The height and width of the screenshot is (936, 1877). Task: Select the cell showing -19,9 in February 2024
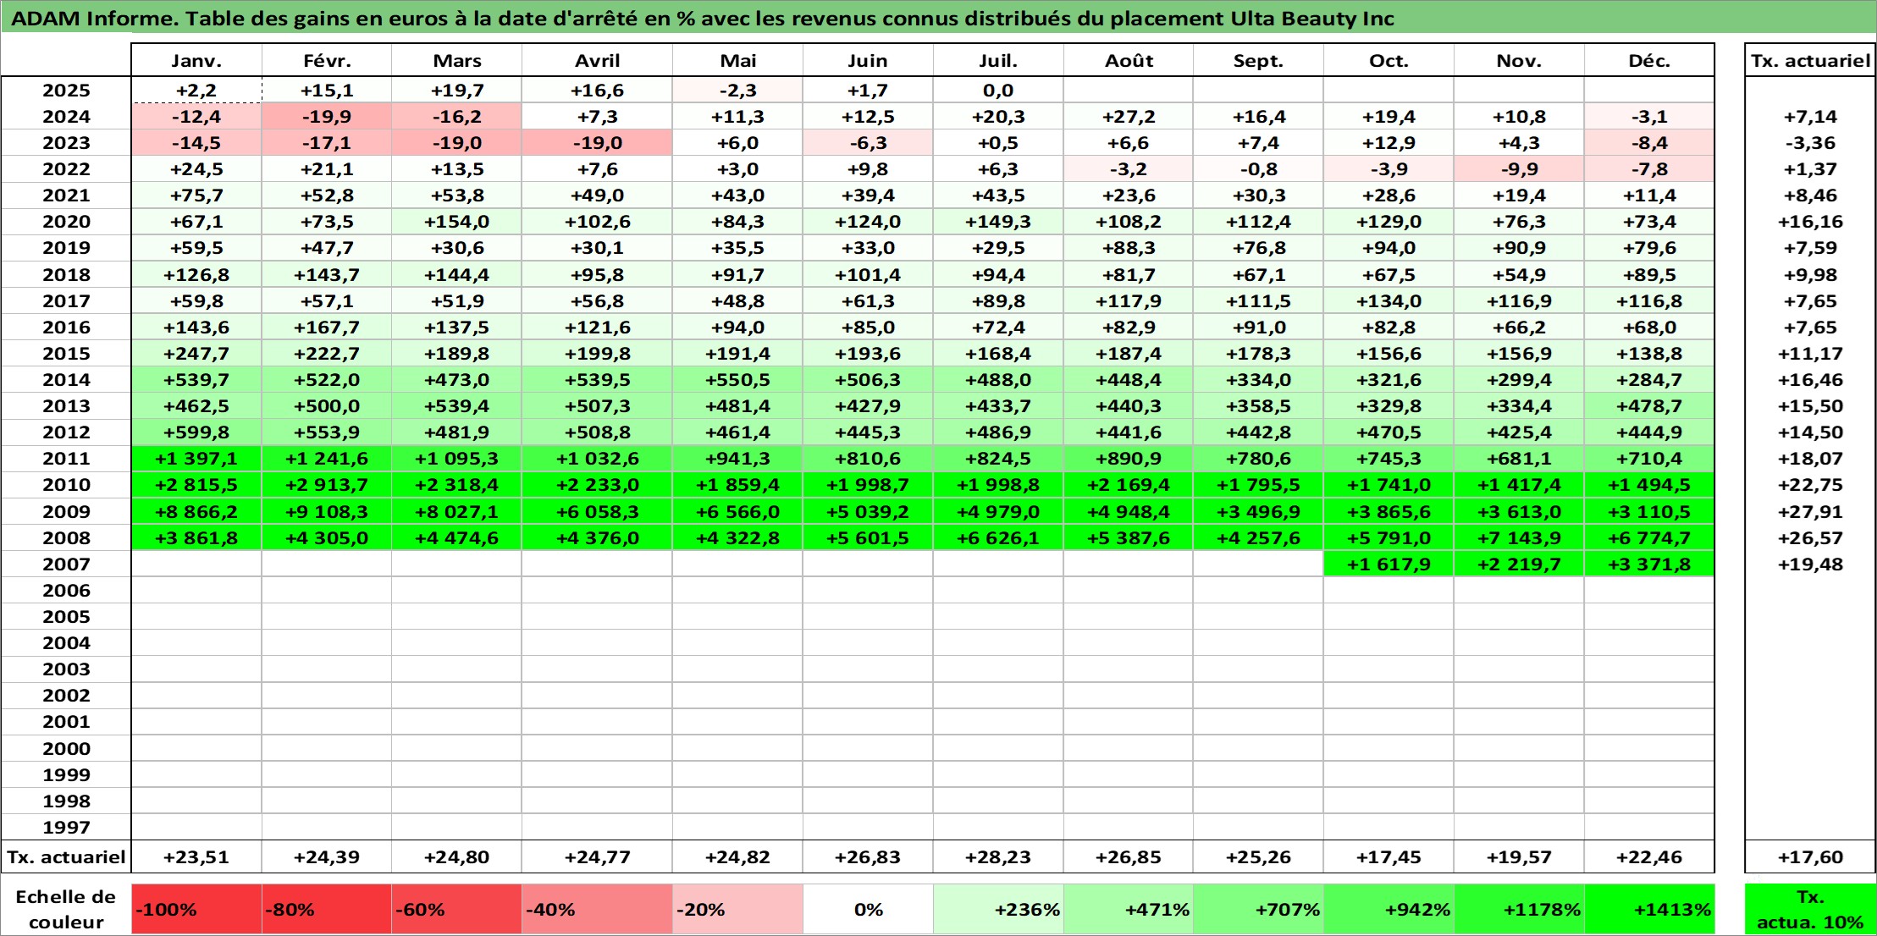click(x=327, y=116)
